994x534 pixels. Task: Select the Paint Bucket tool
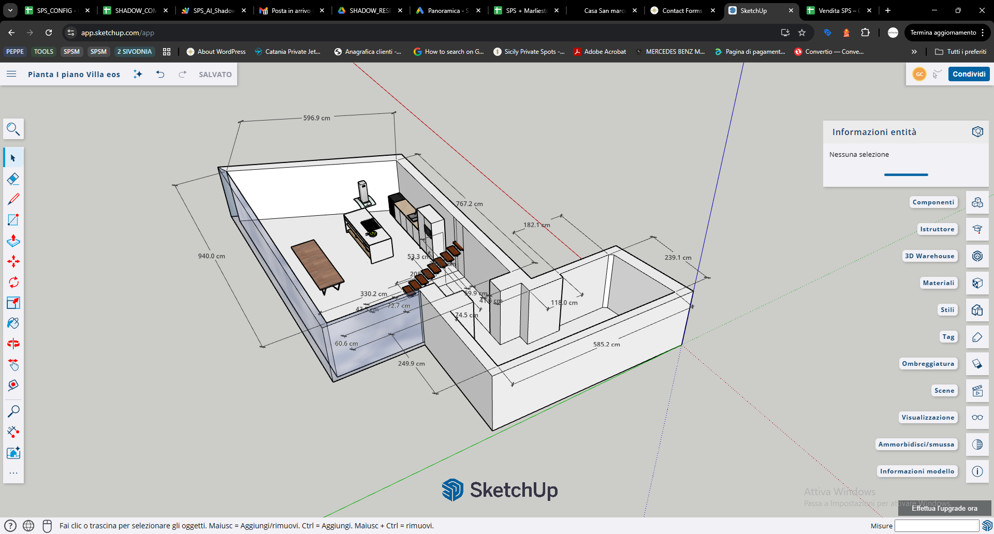tap(13, 323)
